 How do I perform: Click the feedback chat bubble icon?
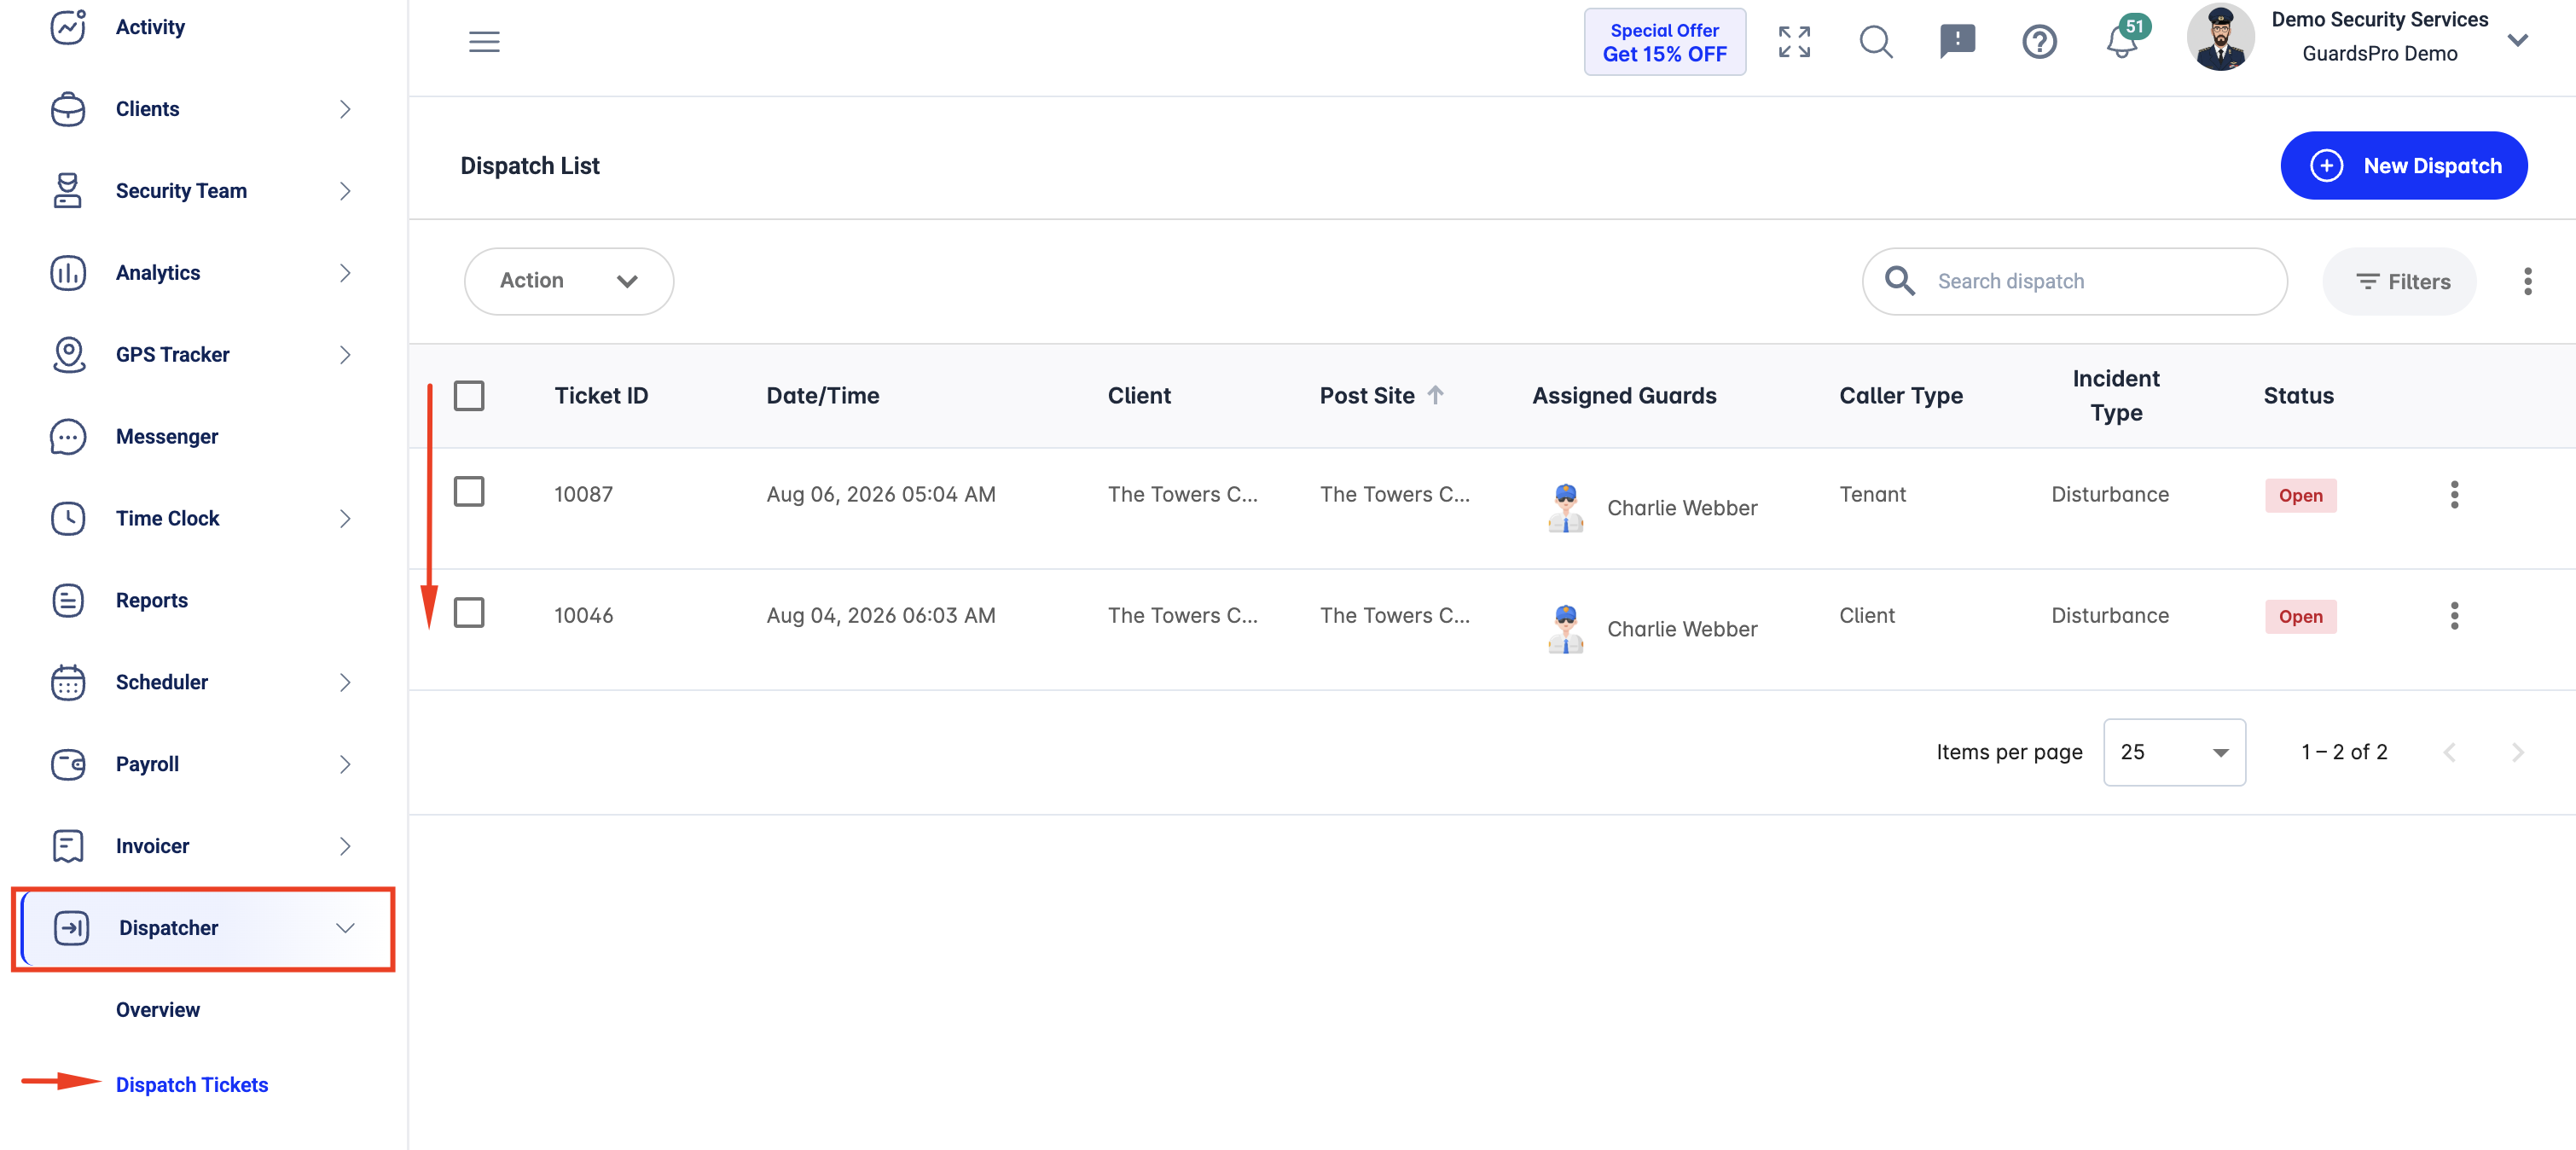pos(1957,42)
